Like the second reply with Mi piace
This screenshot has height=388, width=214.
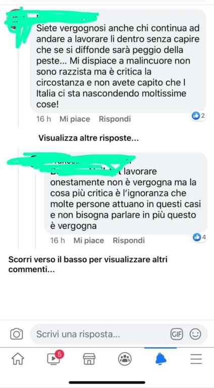(x=89, y=240)
